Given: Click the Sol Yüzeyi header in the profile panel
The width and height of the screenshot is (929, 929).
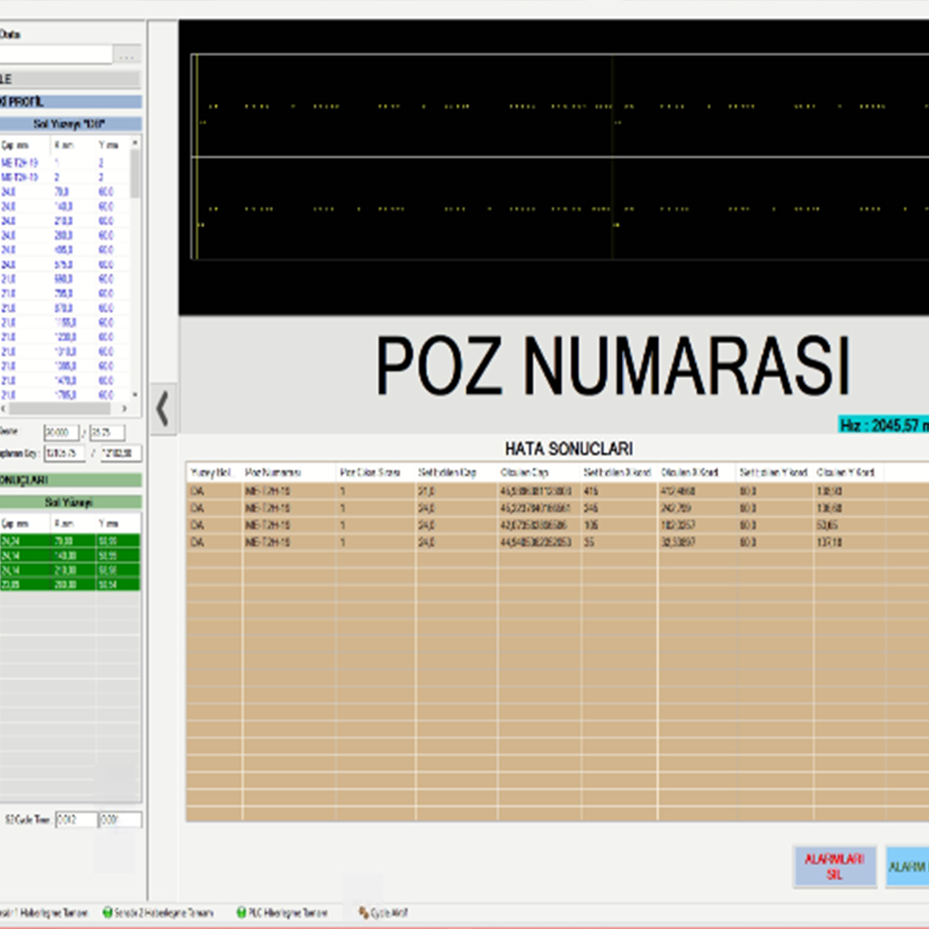Looking at the screenshot, I should (x=69, y=124).
